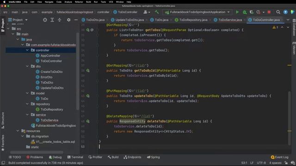
Task: Open Project panel settings gear
Action: pyautogui.click(x=69, y=20)
